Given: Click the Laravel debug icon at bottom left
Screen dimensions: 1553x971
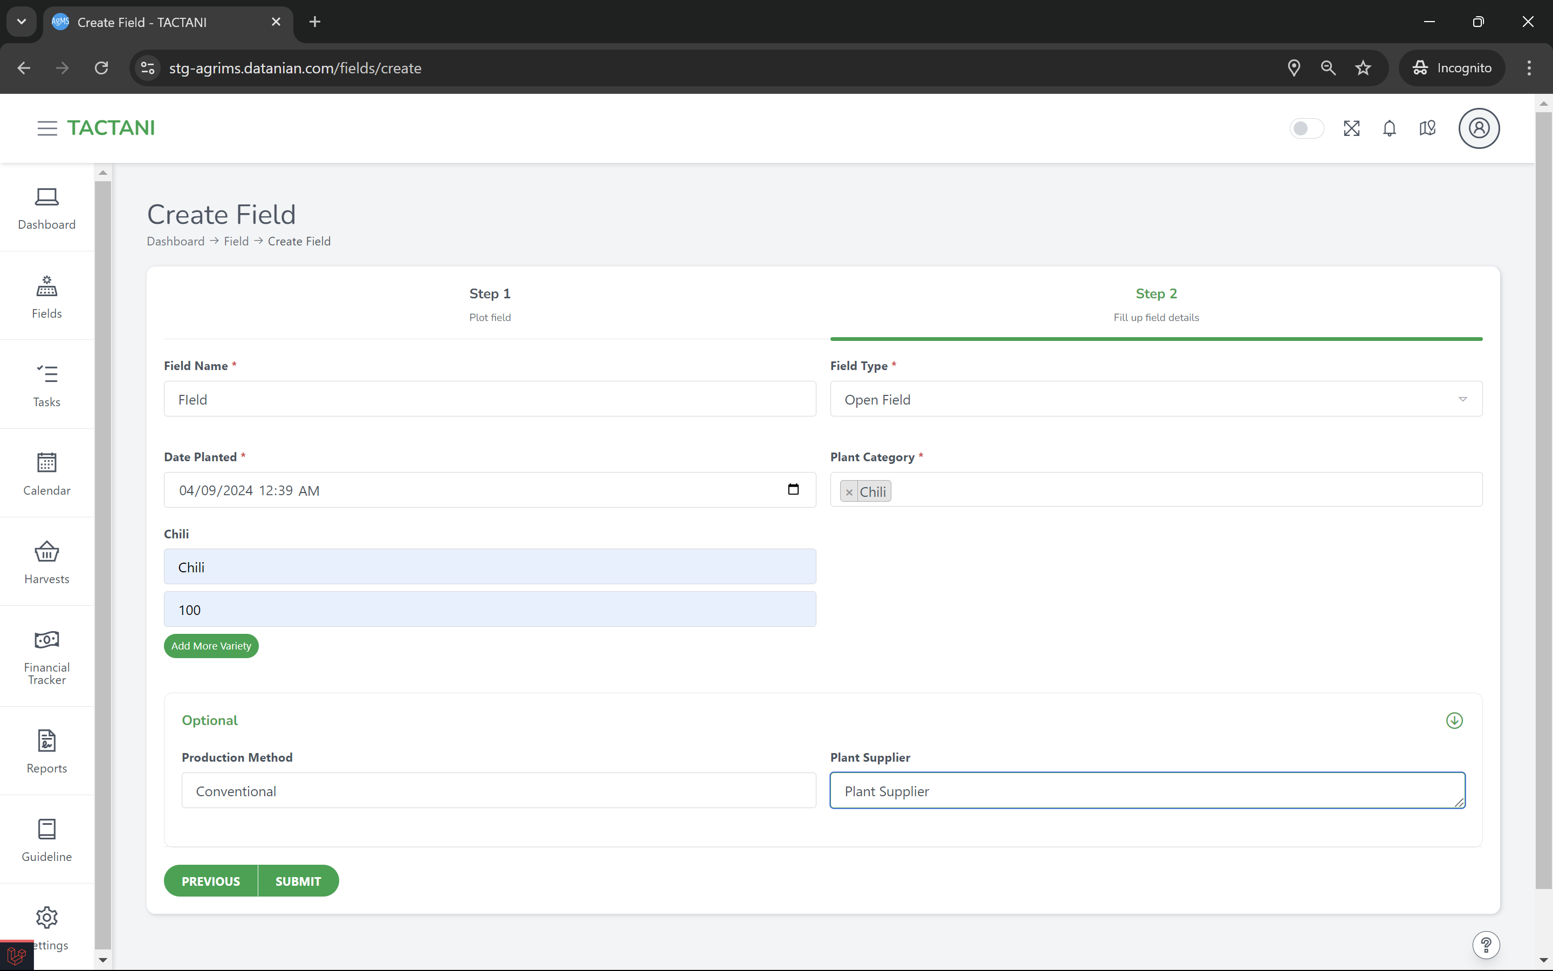Looking at the screenshot, I should tap(17, 955).
